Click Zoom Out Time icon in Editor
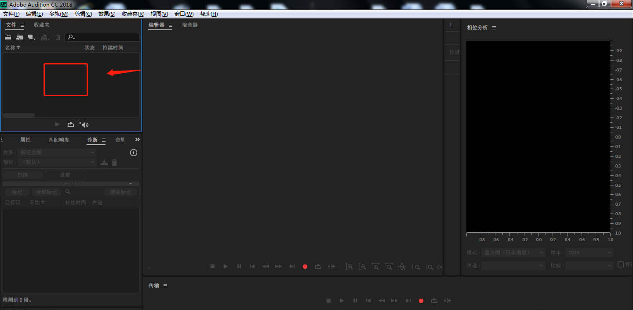The width and height of the screenshot is (633, 310). pyautogui.click(x=389, y=266)
